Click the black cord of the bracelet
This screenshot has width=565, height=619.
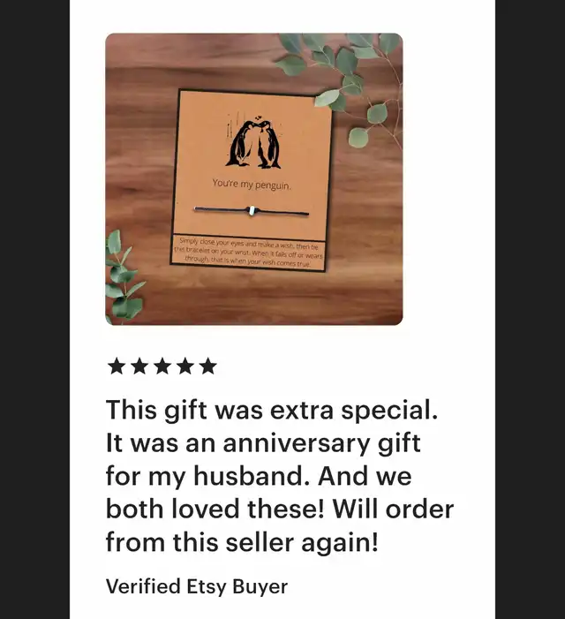coord(281,213)
